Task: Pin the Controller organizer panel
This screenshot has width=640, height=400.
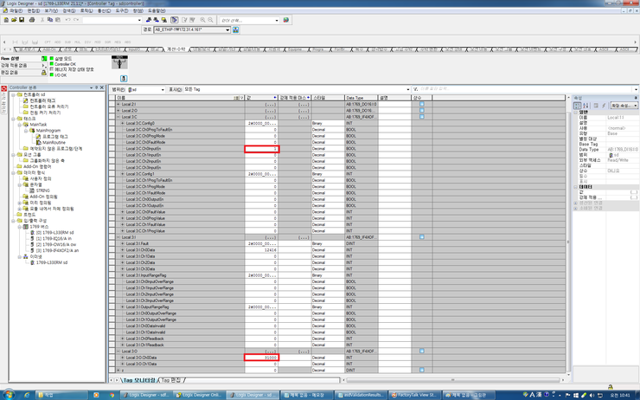Action: click(x=97, y=87)
